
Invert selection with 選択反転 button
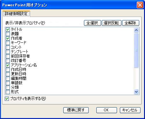(111, 23)
